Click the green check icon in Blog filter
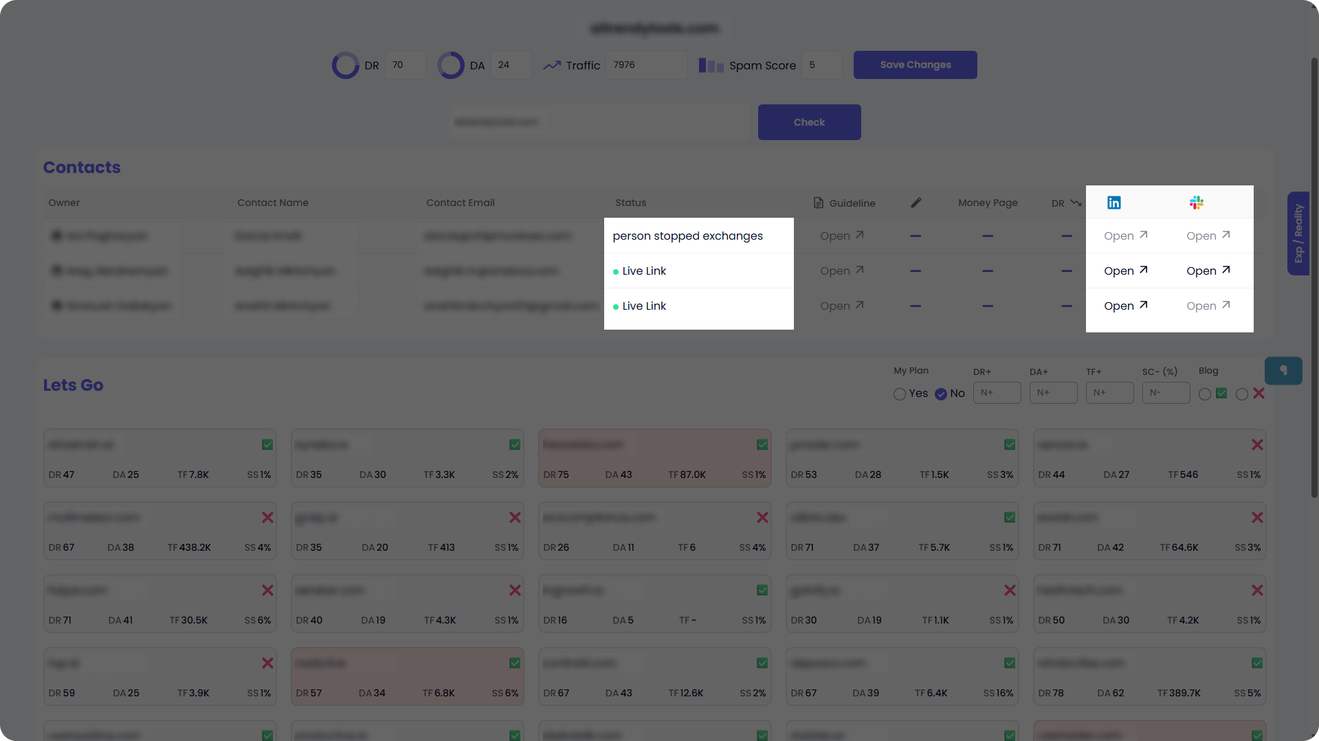This screenshot has height=741, width=1319. click(1221, 394)
